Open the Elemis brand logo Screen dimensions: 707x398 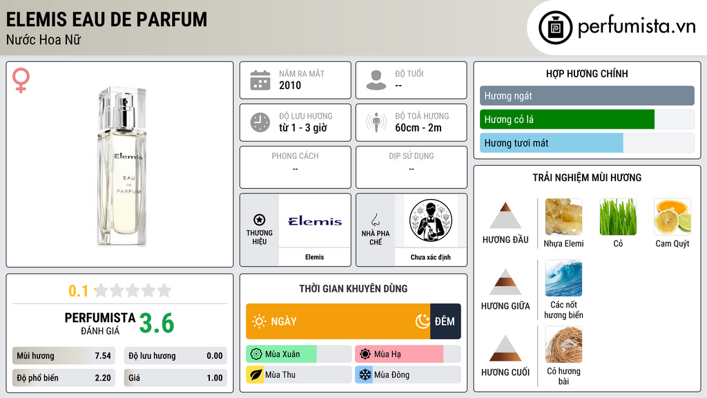[x=315, y=221]
